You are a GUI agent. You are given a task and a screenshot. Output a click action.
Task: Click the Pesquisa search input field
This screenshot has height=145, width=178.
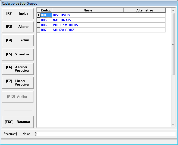(x=106, y=134)
